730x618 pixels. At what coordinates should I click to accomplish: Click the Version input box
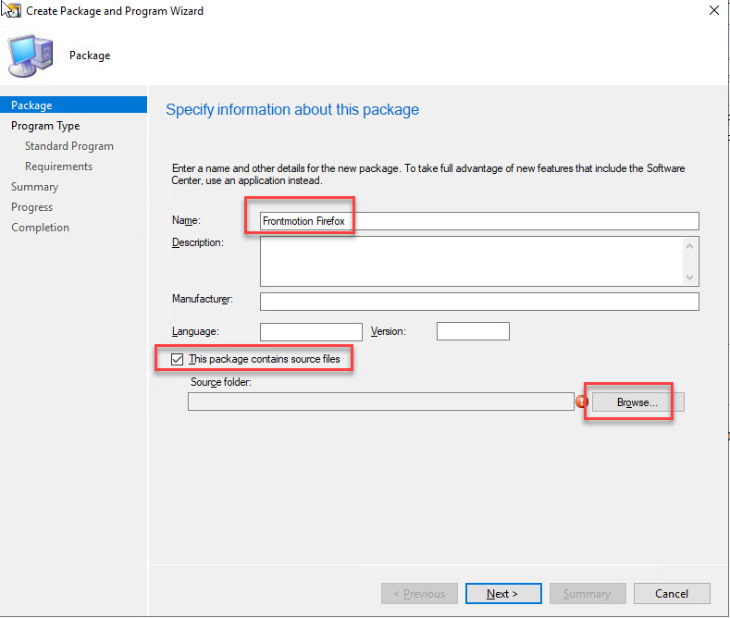(472, 331)
